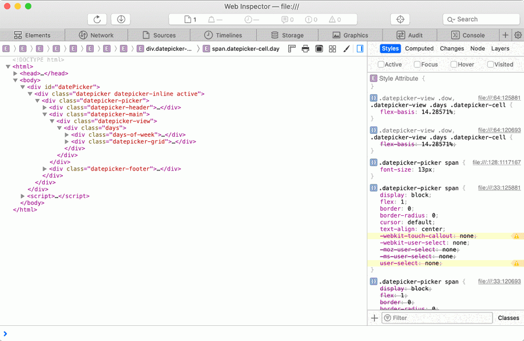
Task: Toggle the details sidebar icon
Action: pos(360,49)
